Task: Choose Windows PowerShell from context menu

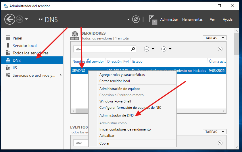Action: tap(115, 101)
